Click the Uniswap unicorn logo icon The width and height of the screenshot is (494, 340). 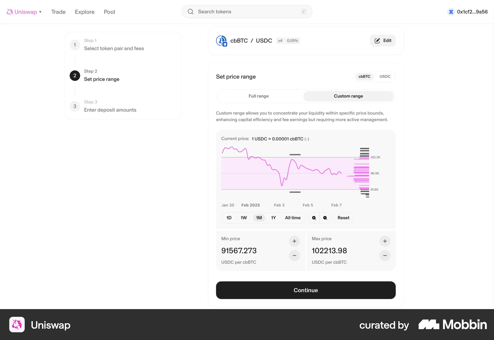click(x=10, y=12)
